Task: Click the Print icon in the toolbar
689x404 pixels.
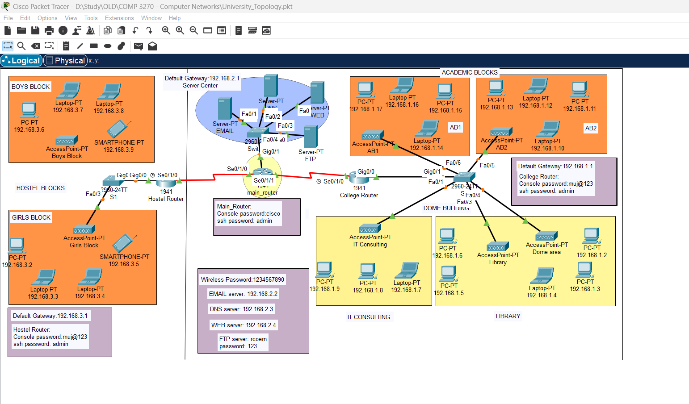Action: click(x=49, y=30)
